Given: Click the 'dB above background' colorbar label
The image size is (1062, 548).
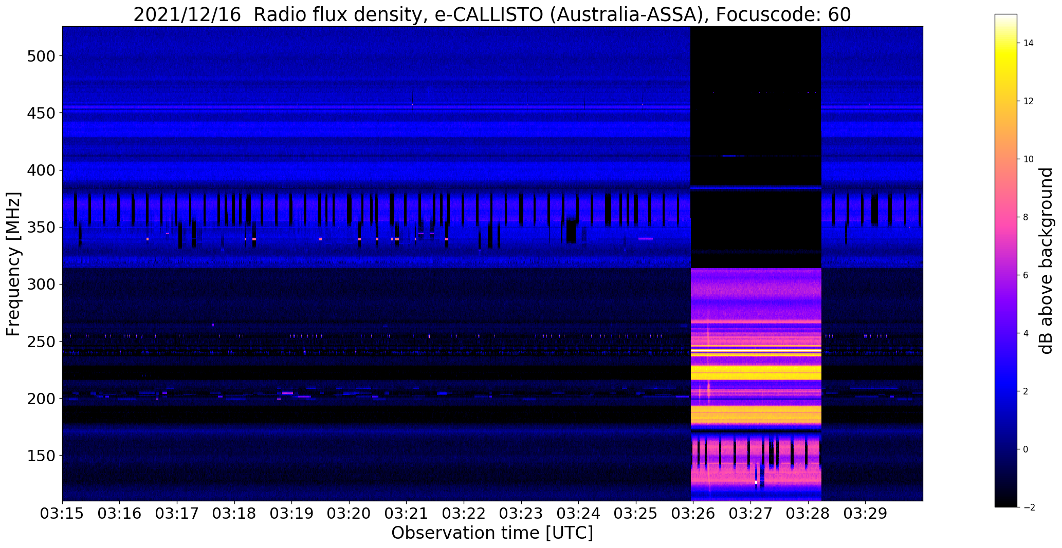Looking at the screenshot, I should point(1046,260).
